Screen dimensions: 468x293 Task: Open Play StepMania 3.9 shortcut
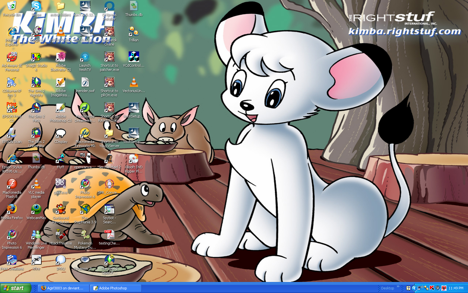[85, 214]
